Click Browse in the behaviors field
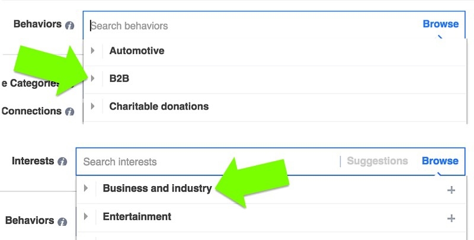 tap(440, 24)
